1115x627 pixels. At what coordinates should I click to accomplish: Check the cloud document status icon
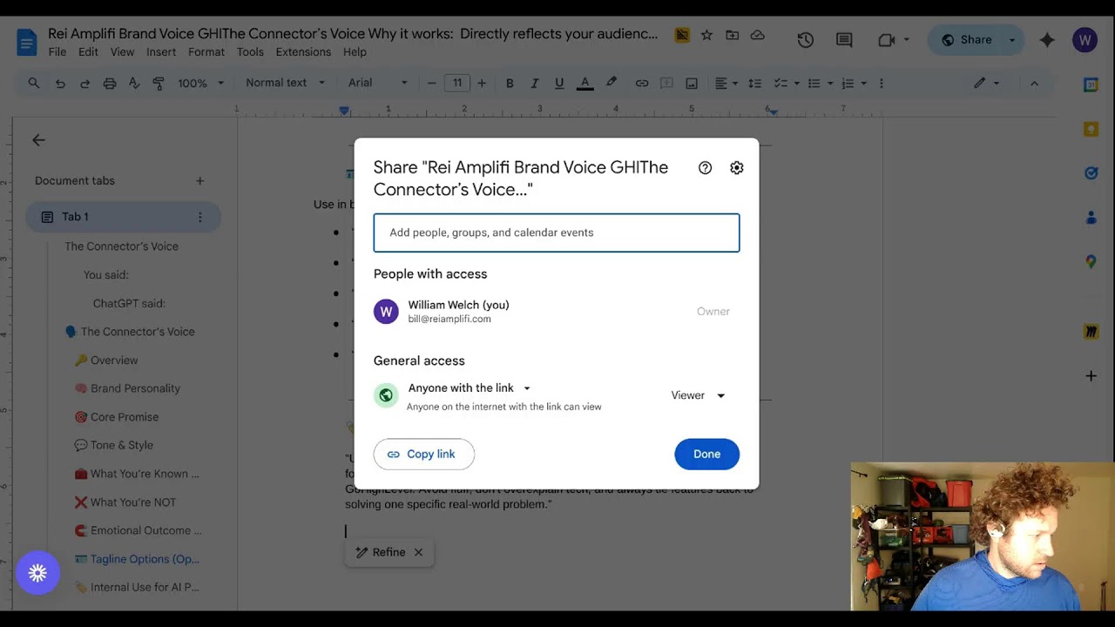click(758, 35)
